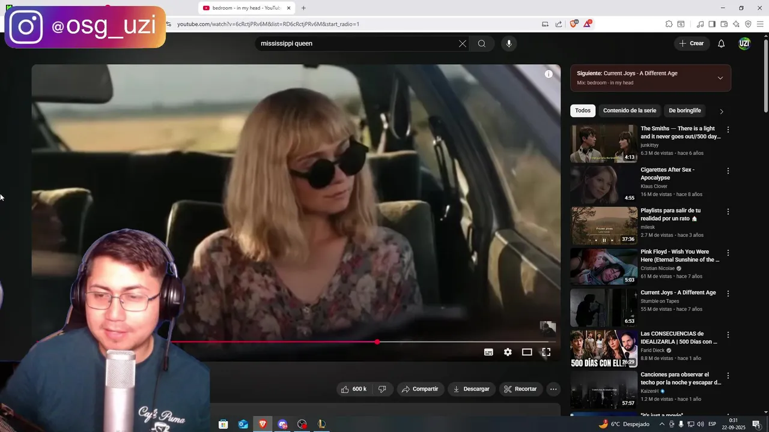Select the bedroom - in my head browser tab
This screenshot has width=769, height=432.
(x=247, y=8)
